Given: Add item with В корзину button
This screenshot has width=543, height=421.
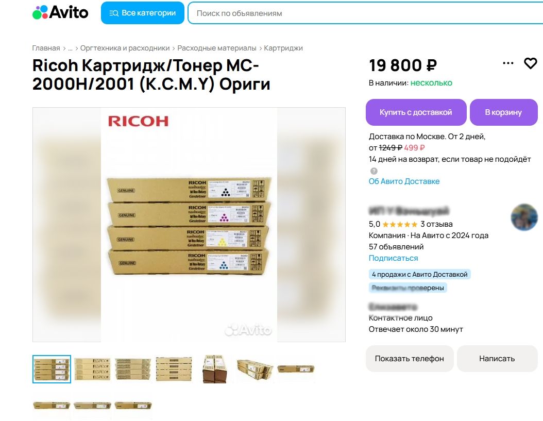Looking at the screenshot, I should pyautogui.click(x=503, y=112).
